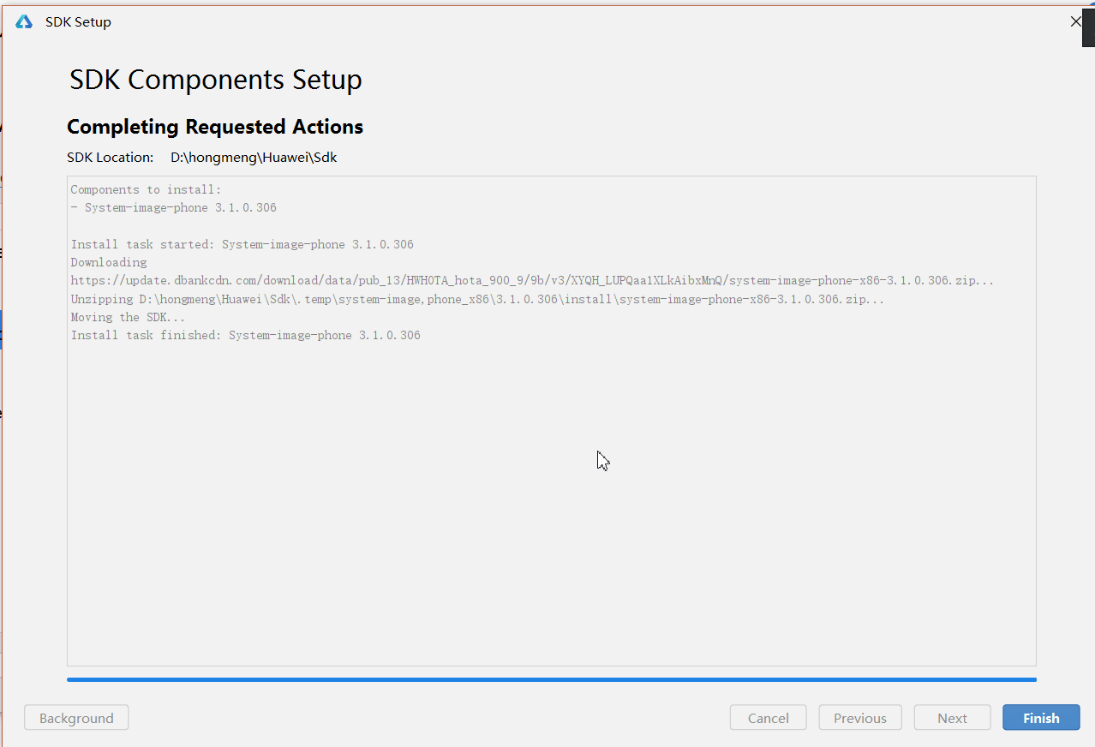Click the 'Completing Requested Actions' heading
This screenshot has width=1095, height=747.
coord(215,127)
